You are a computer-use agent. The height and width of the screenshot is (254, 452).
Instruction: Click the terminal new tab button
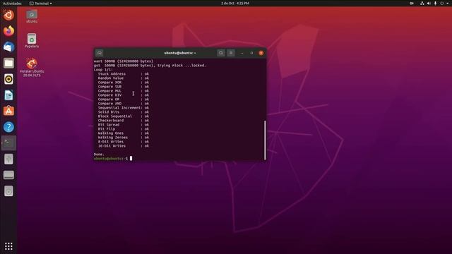[x=99, y=53]
